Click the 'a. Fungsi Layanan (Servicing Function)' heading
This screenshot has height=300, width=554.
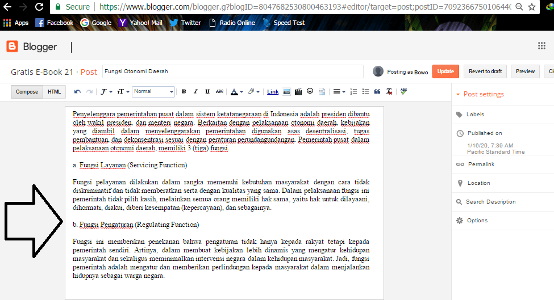click(x=130, y=165)
